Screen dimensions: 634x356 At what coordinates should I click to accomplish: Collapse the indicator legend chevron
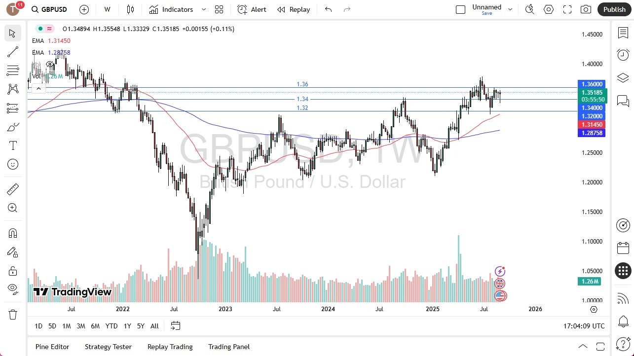click(x=38, y=89)
